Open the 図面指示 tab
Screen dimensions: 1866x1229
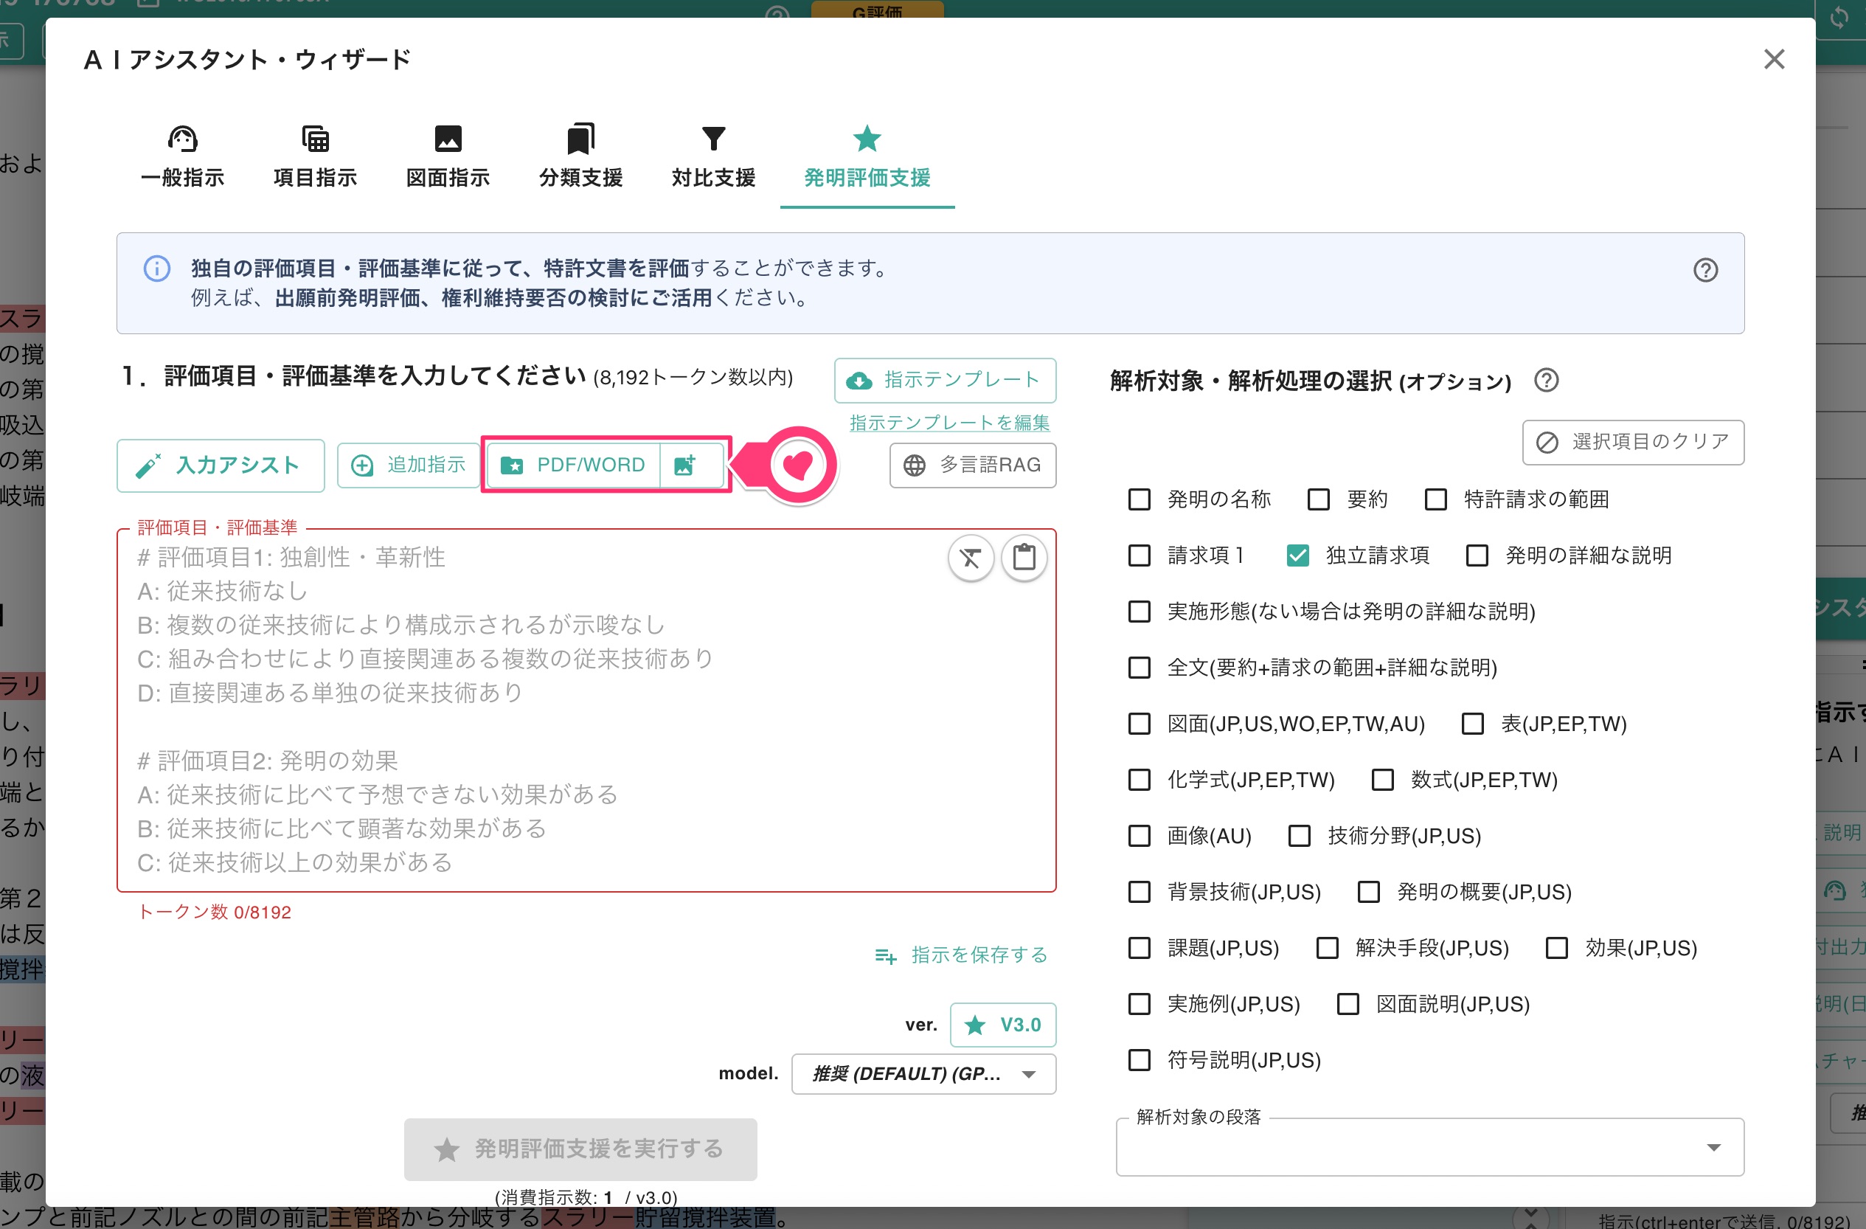tap(448, 158)
